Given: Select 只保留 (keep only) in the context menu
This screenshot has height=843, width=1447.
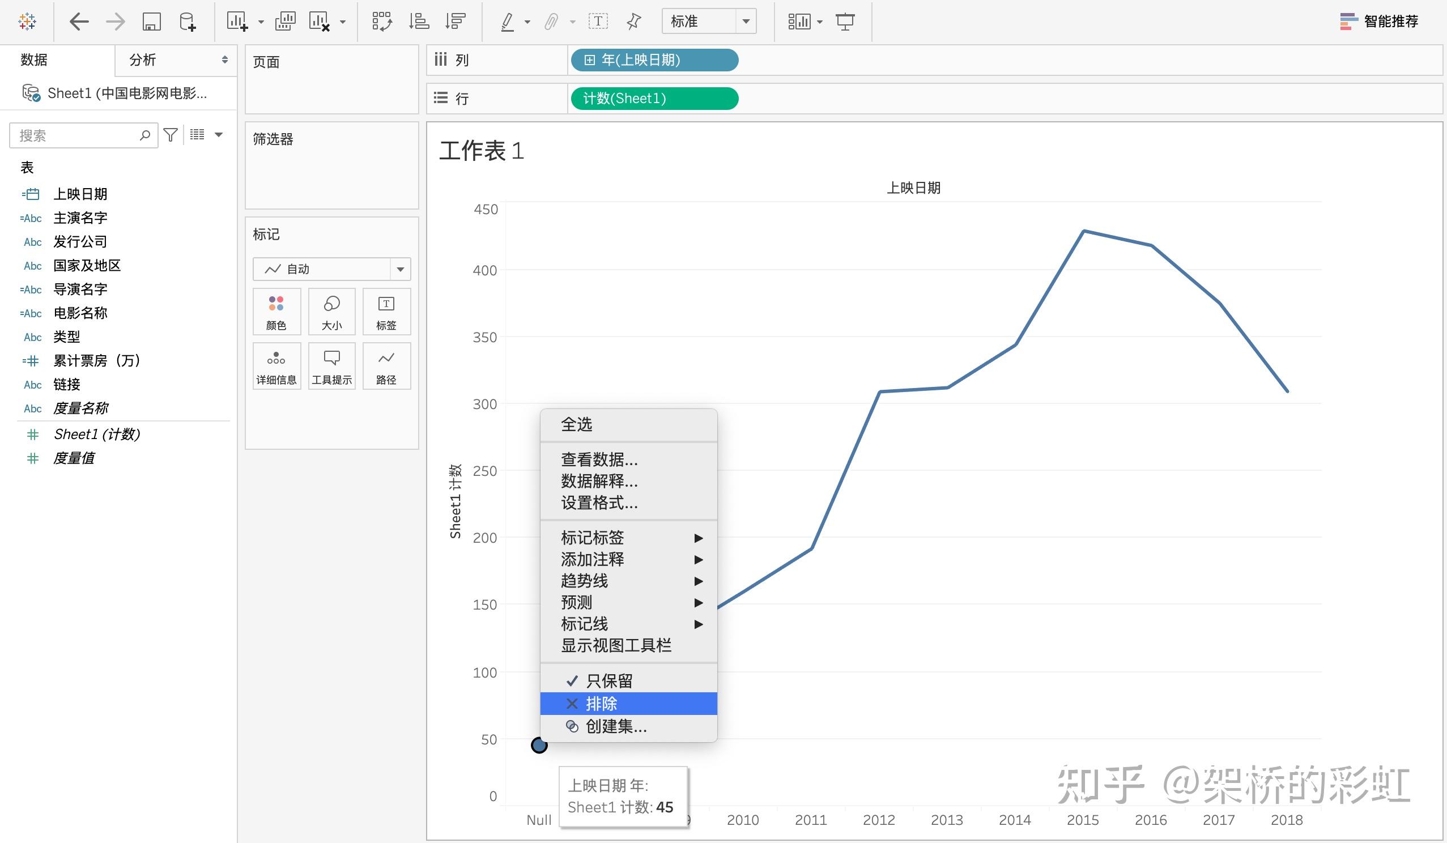Looking at the screenshot, I should point(608,681).
